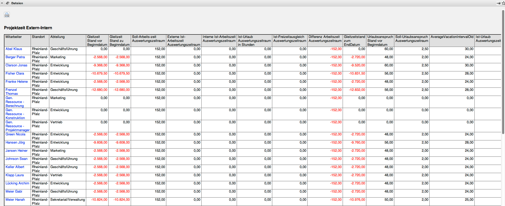Mark as favorite with the star icon
Image resolution: width=505 pixels, height=206 pixels.
[x=503, y=3]
